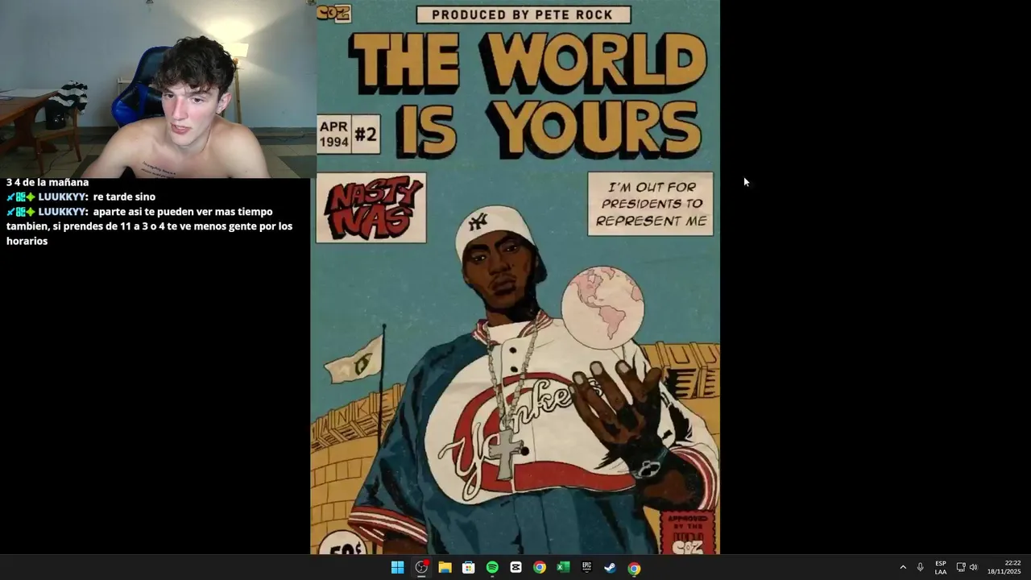
Task: Click the 'APR 1994' date box
Action: [x=333, y=135]
